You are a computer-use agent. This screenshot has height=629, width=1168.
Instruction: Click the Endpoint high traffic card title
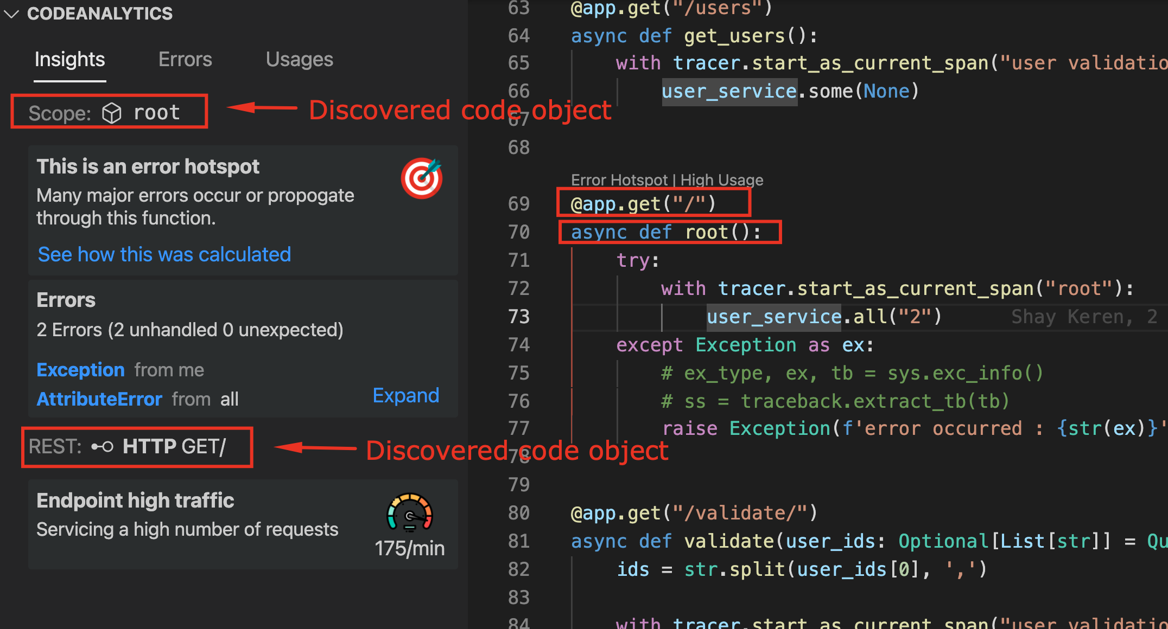click(135, 500)
